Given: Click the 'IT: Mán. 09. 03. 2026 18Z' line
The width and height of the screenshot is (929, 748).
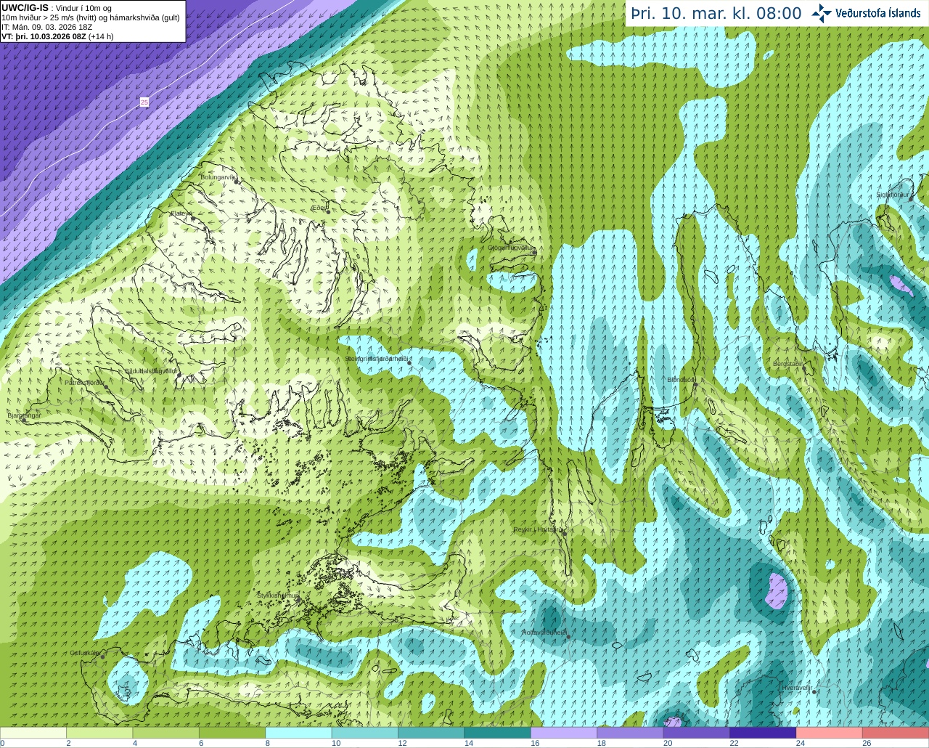Looking at the screenshot, I should click(x=46, y=27).
